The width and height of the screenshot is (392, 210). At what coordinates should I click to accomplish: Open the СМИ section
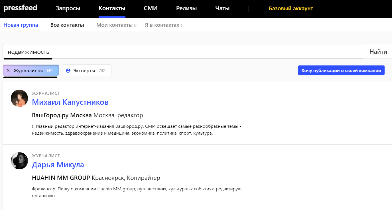tap(151, 9)
